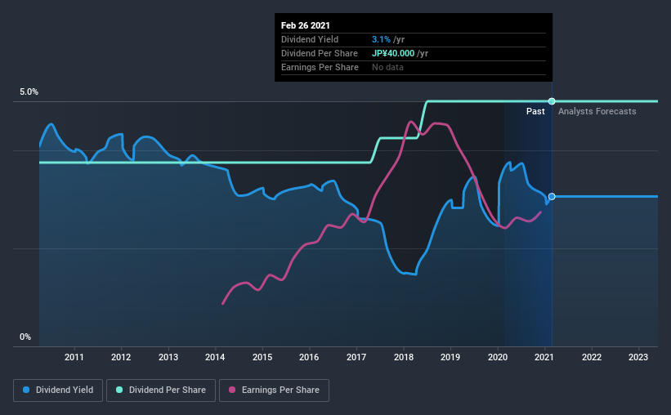Viewport: 671px width, 415px height.
Task: Click the 2015 x-axis label
Action: [262, 357]
